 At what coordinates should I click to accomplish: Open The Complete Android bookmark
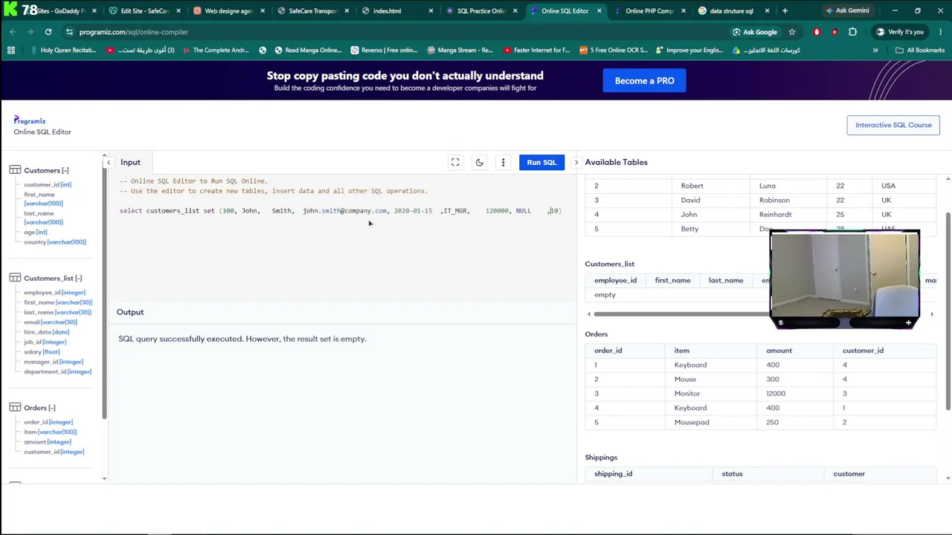click(x=214, y=50)
